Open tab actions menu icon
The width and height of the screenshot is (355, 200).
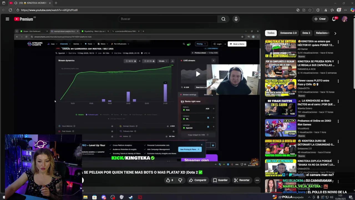pos(4,3)
